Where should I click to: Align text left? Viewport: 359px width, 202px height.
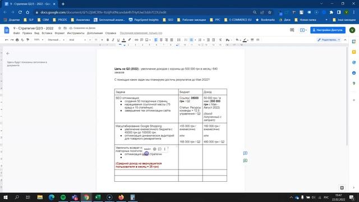tap(156, 40)
